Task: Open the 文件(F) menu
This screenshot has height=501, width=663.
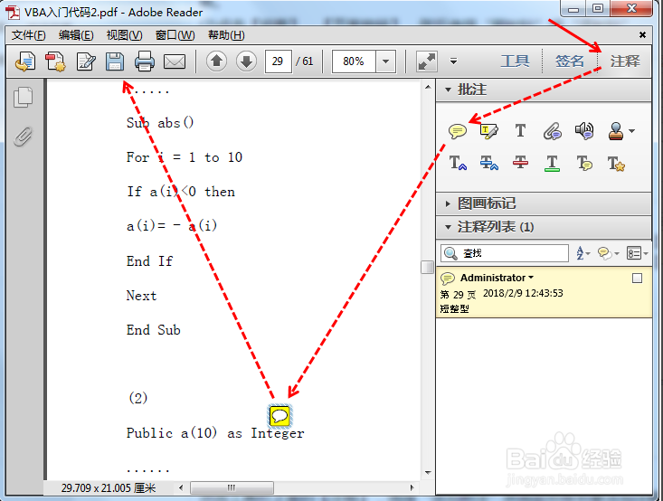Action: (29, 35)
